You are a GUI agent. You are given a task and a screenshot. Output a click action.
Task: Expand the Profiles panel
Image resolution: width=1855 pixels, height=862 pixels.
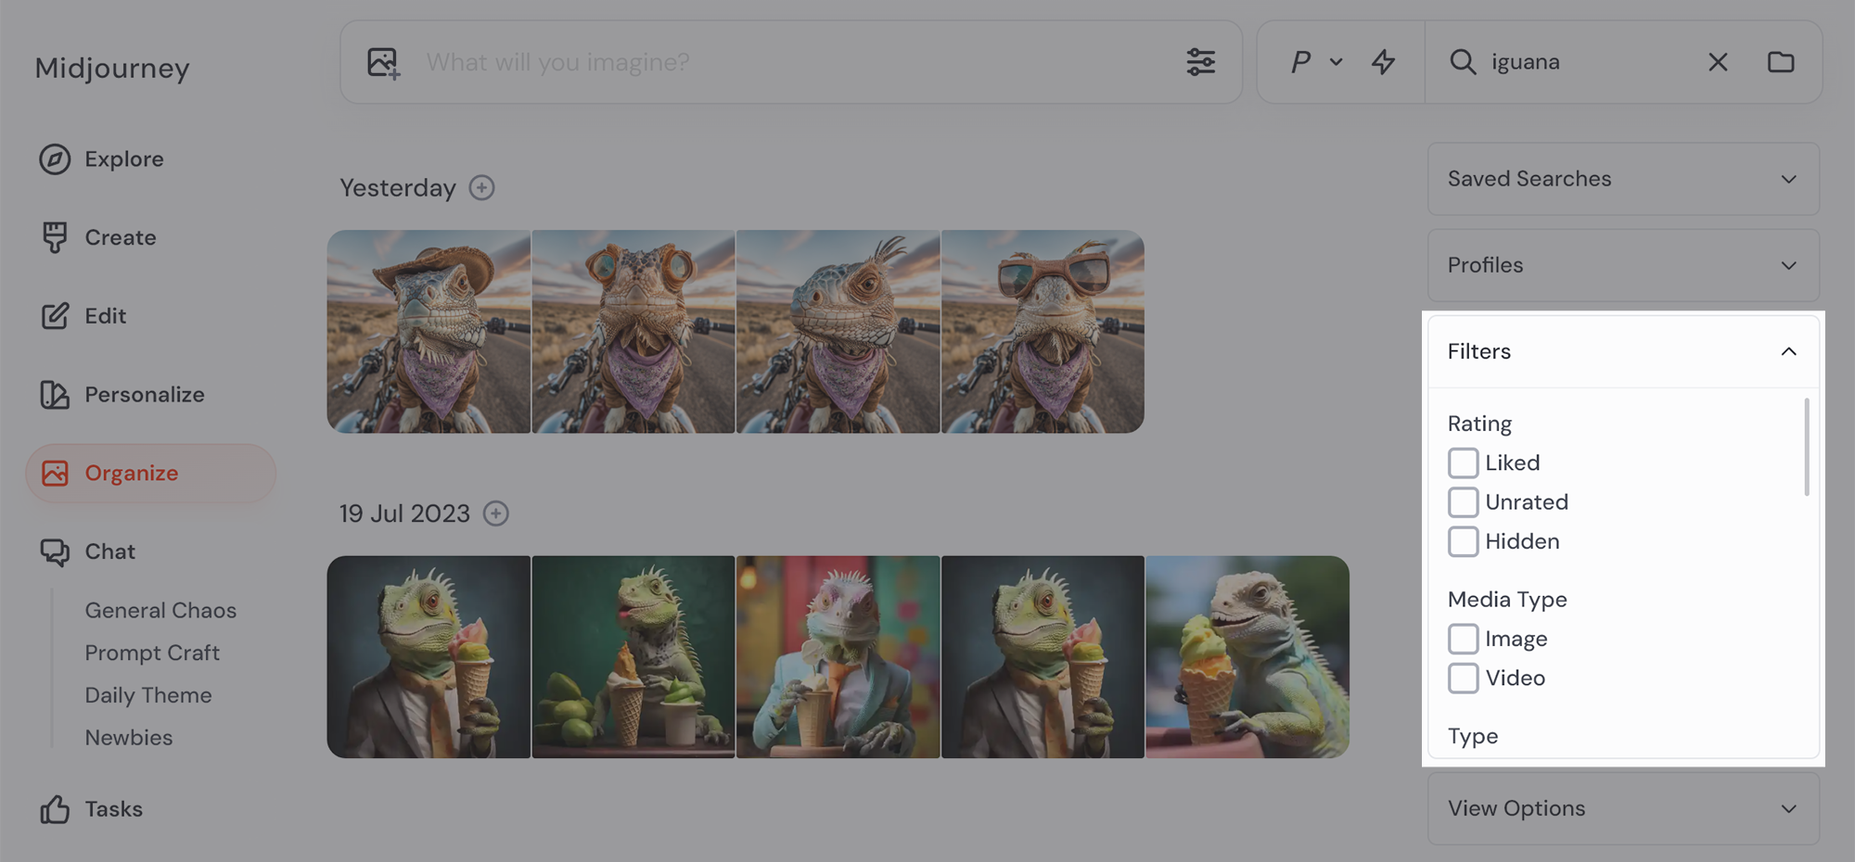click(1623, 265)
